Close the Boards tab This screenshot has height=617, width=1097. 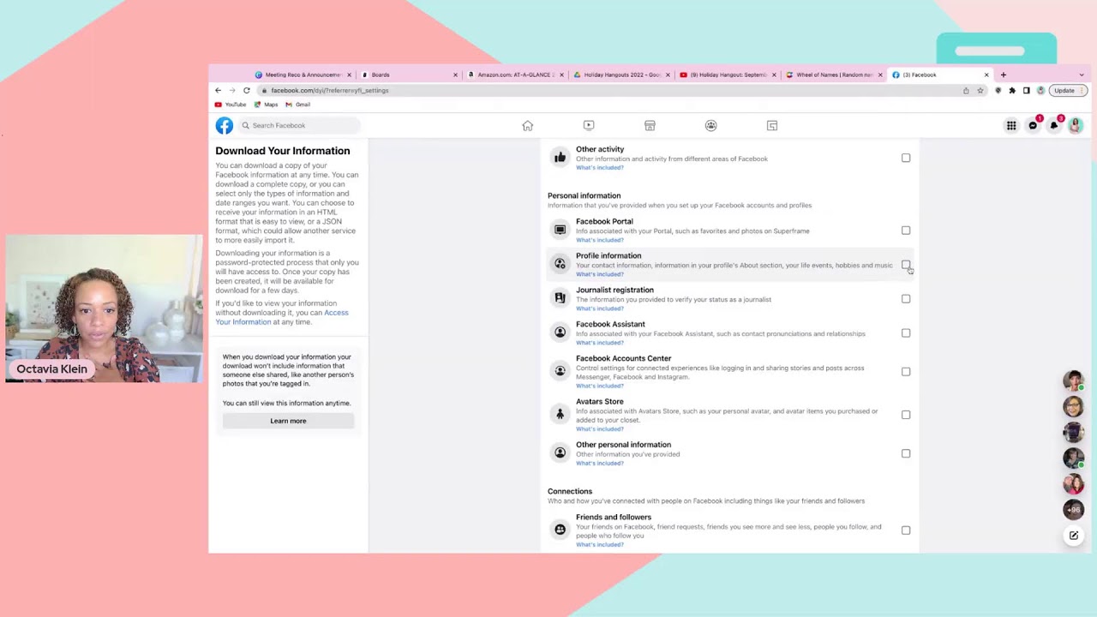tap(455, 75)
